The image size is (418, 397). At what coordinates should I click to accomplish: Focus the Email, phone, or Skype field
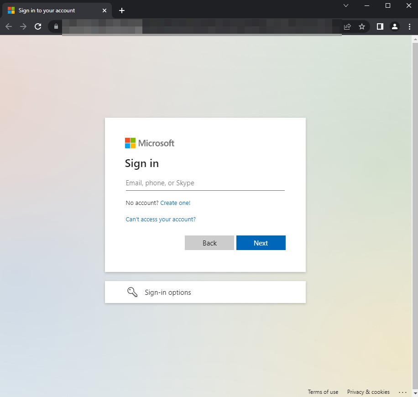pos(205,183)
